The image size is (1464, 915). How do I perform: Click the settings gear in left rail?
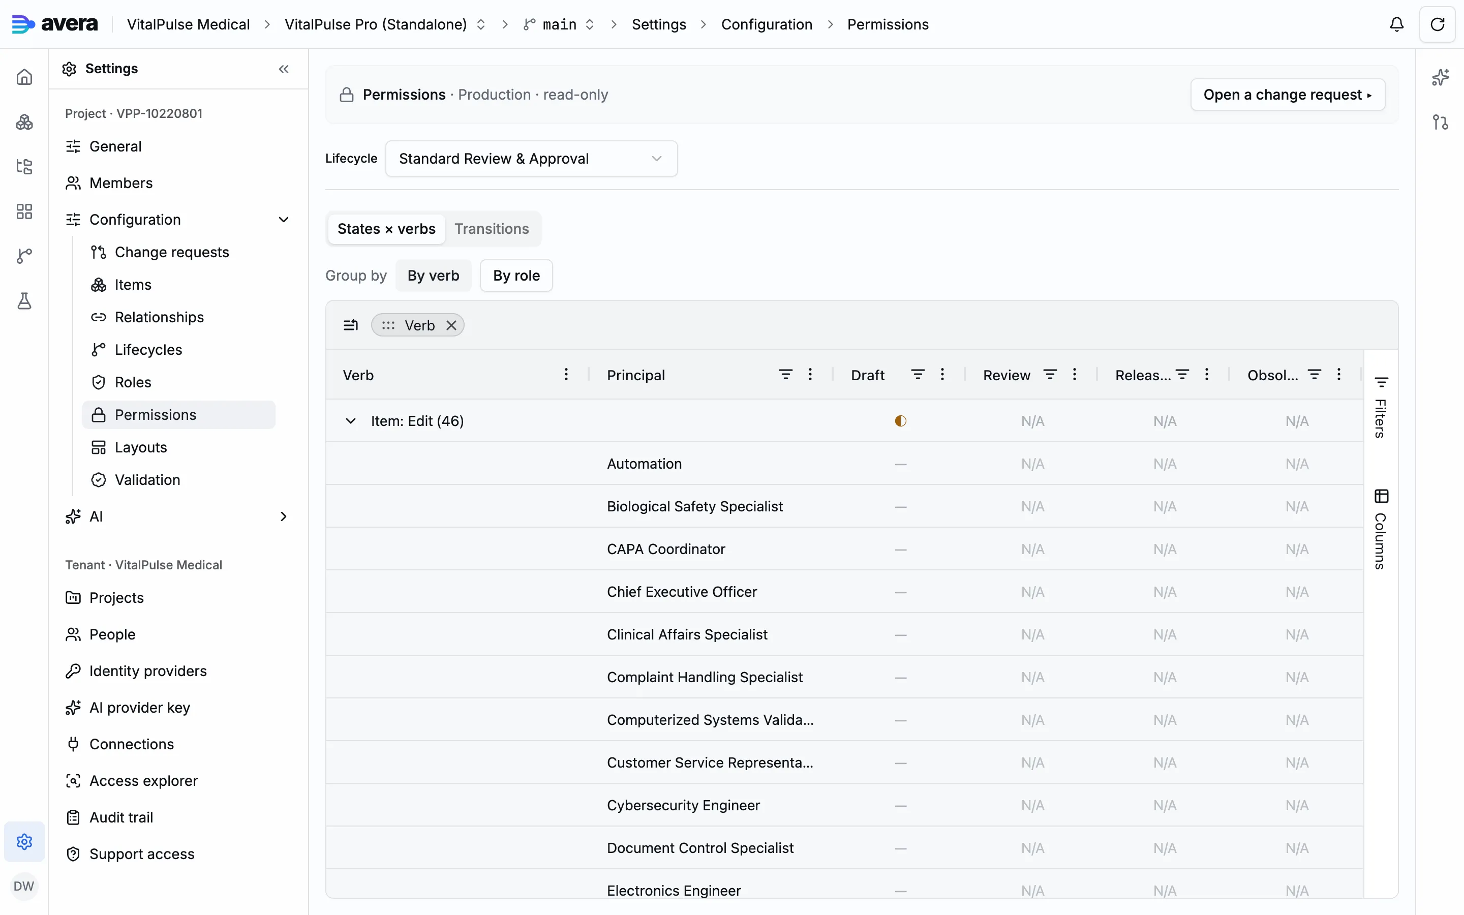pos(24,841)
